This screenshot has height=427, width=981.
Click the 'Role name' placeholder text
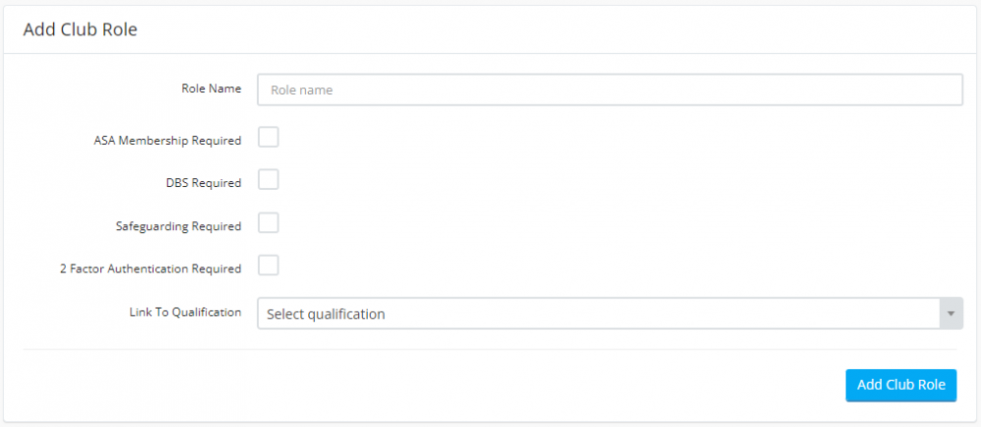302,90
